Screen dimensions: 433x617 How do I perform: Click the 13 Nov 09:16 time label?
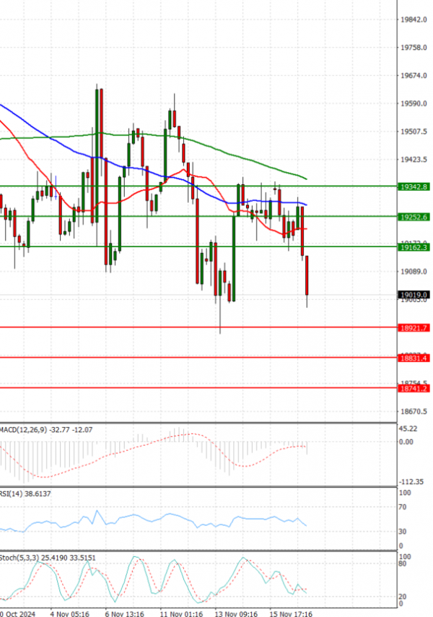tap(237, 612)
